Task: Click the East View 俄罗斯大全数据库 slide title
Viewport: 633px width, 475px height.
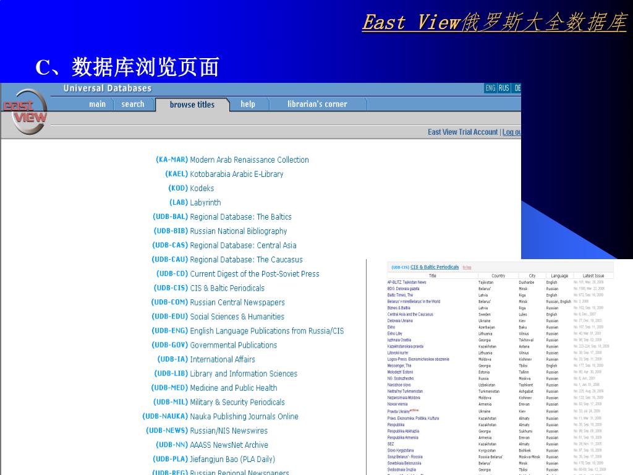Action: (494, 22)
